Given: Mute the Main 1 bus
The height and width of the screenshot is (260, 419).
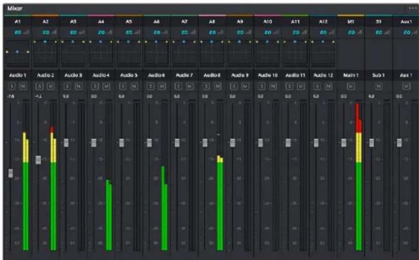Looking at the screenshot, I should 351,86.
